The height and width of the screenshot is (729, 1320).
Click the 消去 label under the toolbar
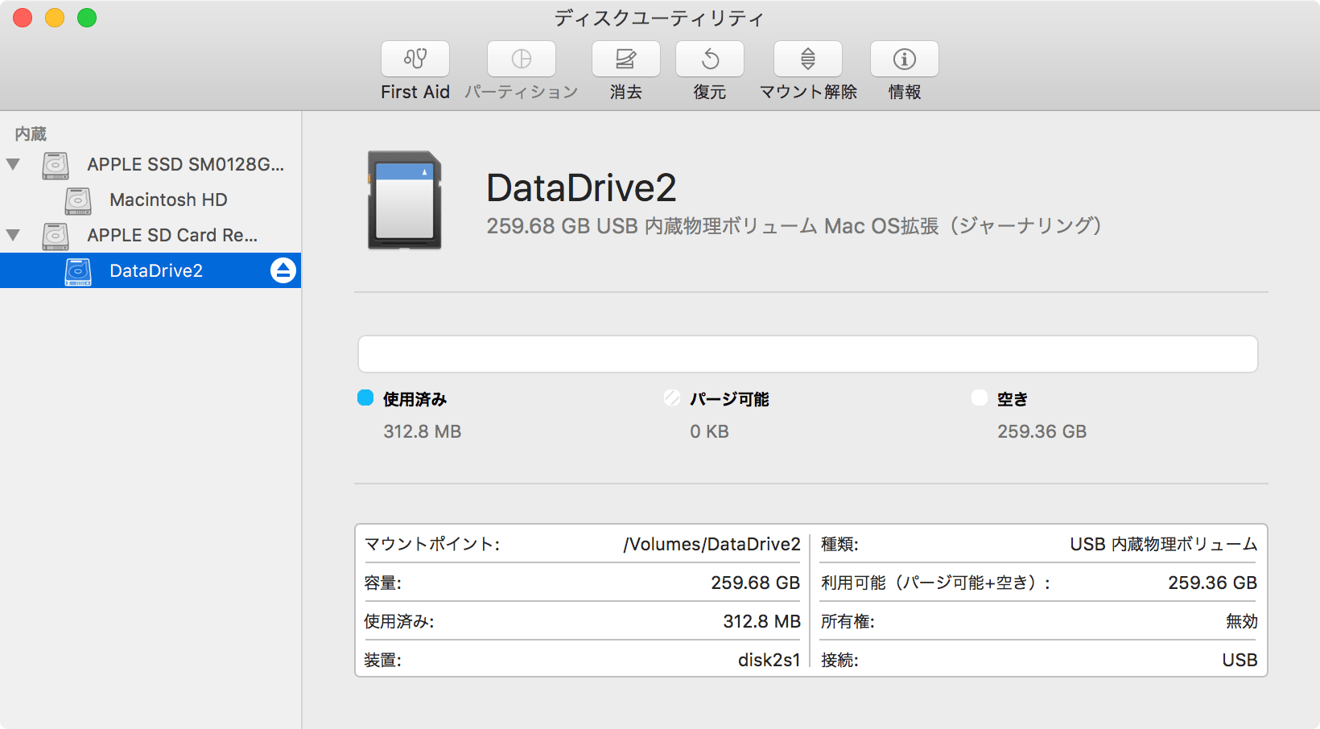coord(626,92)
